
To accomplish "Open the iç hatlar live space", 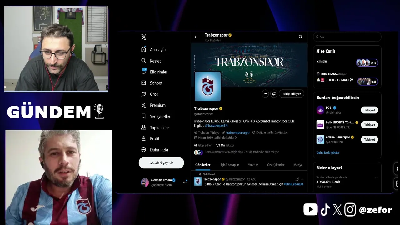I will coord(322,61).
